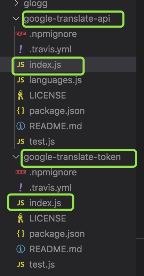Collapse the google-translate-token folder chevron
The height and width of the screenshot is (276, 144).
pos(16,157)
